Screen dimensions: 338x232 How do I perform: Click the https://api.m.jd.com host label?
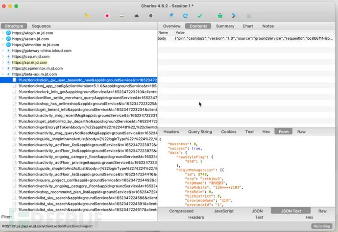tap(29, 62)
